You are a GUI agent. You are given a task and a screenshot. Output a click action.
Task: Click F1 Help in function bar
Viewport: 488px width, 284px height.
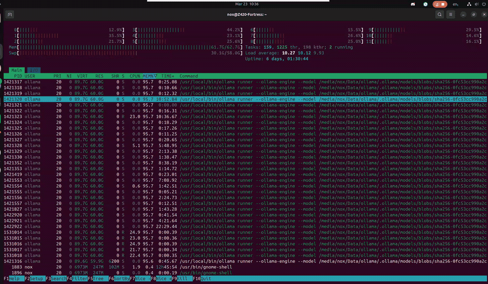12,279
